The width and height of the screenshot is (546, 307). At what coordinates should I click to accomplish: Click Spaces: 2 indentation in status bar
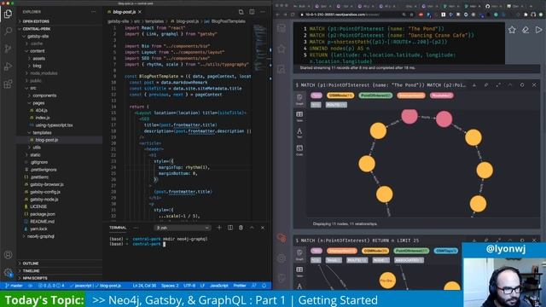point(170,286)
